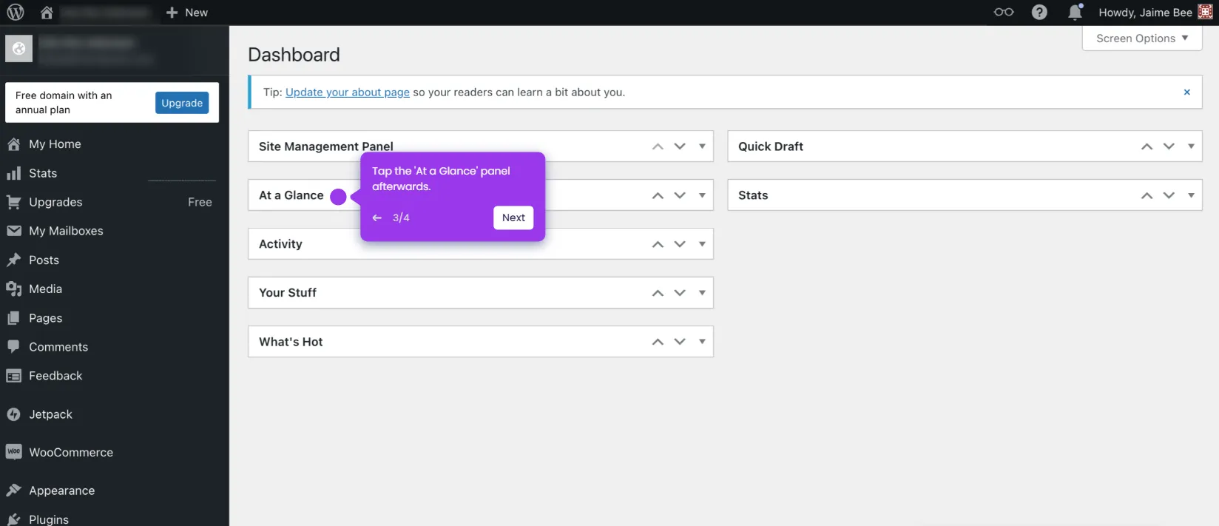1219x526 pixels.
Task: Click Next in the purple tooltip
Action: (x=513, y=218)
